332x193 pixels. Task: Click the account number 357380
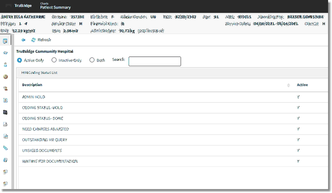point(77,17)
